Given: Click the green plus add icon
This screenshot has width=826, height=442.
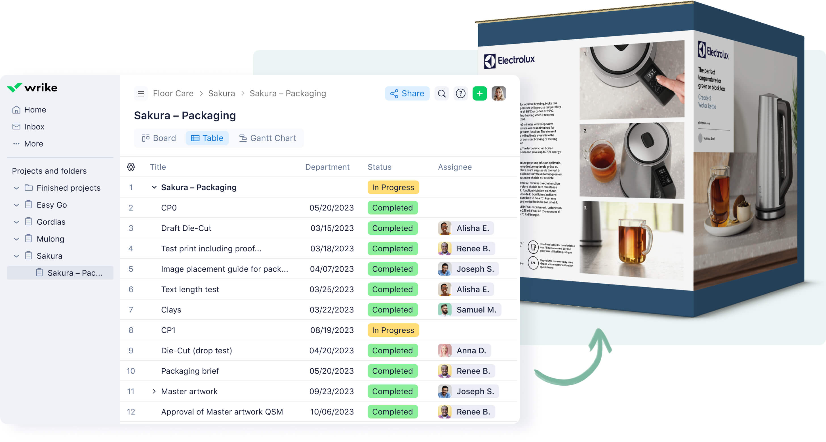Looking at the screenshot, I should click(480, 93).
